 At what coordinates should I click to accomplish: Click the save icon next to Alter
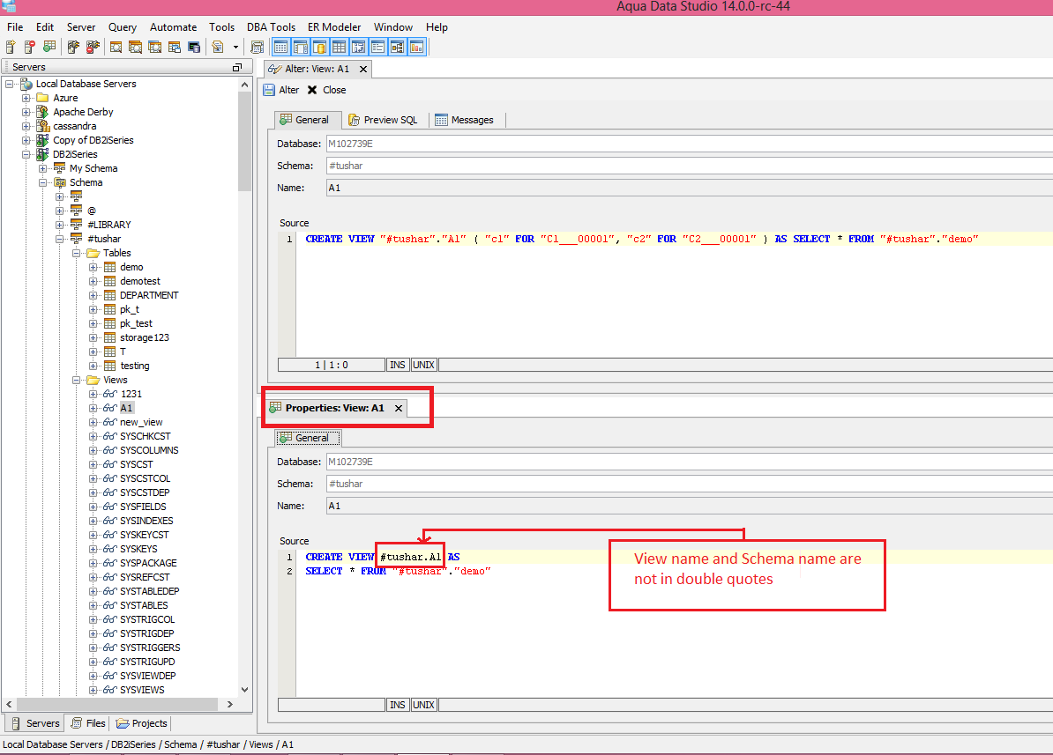pos(269,90)
